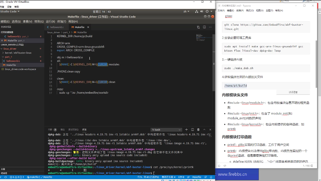Open the editor's more actions menu

(x=210, y=27)
